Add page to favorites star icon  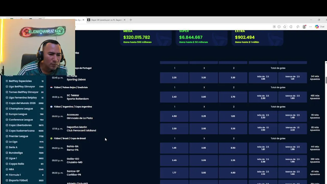[x=285, y=27]
